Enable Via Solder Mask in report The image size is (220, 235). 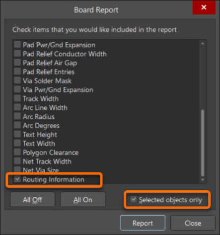[17, 80]
